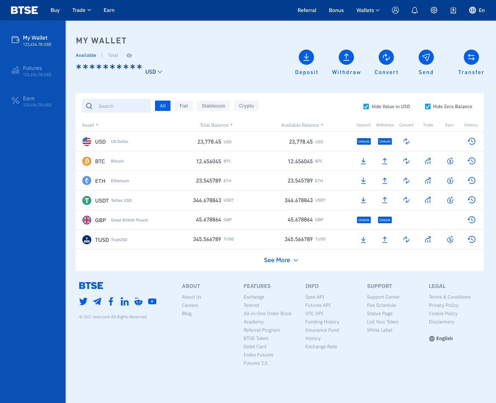
Task: Open withdraw for the ETH row
Action: [385, 180]
